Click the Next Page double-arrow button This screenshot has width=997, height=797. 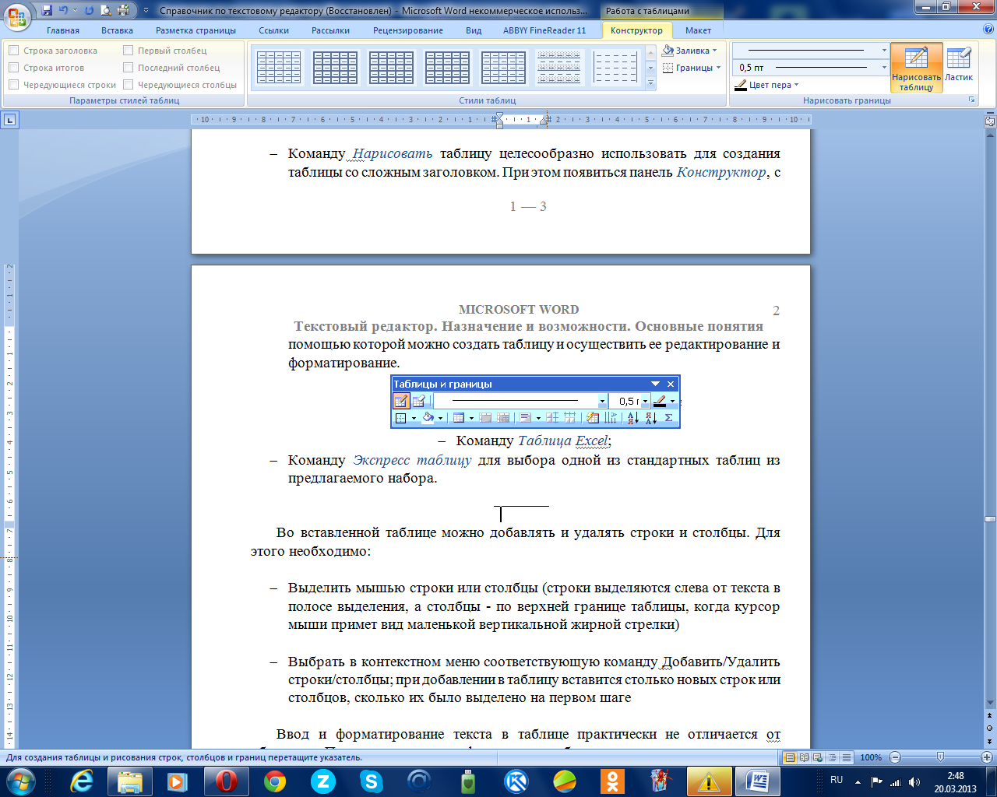pos(990,741)
